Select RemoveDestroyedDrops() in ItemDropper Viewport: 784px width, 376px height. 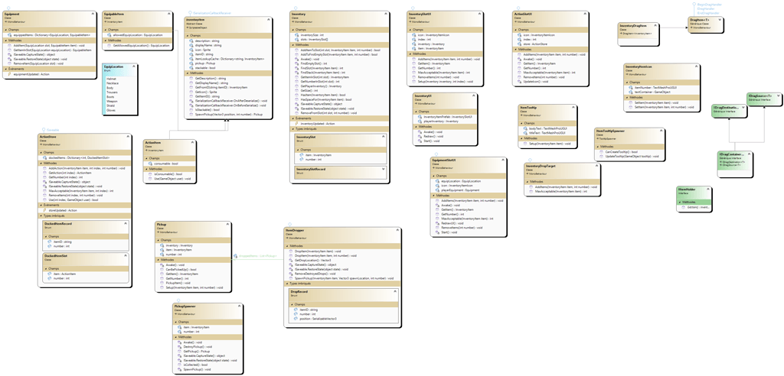pyautogui.click(x=313, y=274)
